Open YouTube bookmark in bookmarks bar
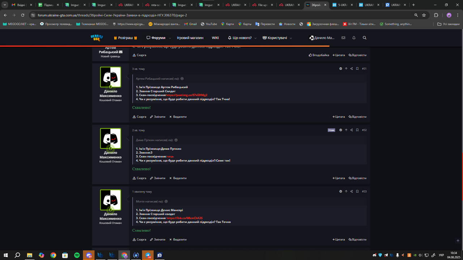The width and height of the screenshot is (463, 260). pyautogui.click(x=209, y=24)
